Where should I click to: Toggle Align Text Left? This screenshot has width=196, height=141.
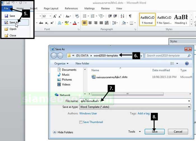pos(85,23)
